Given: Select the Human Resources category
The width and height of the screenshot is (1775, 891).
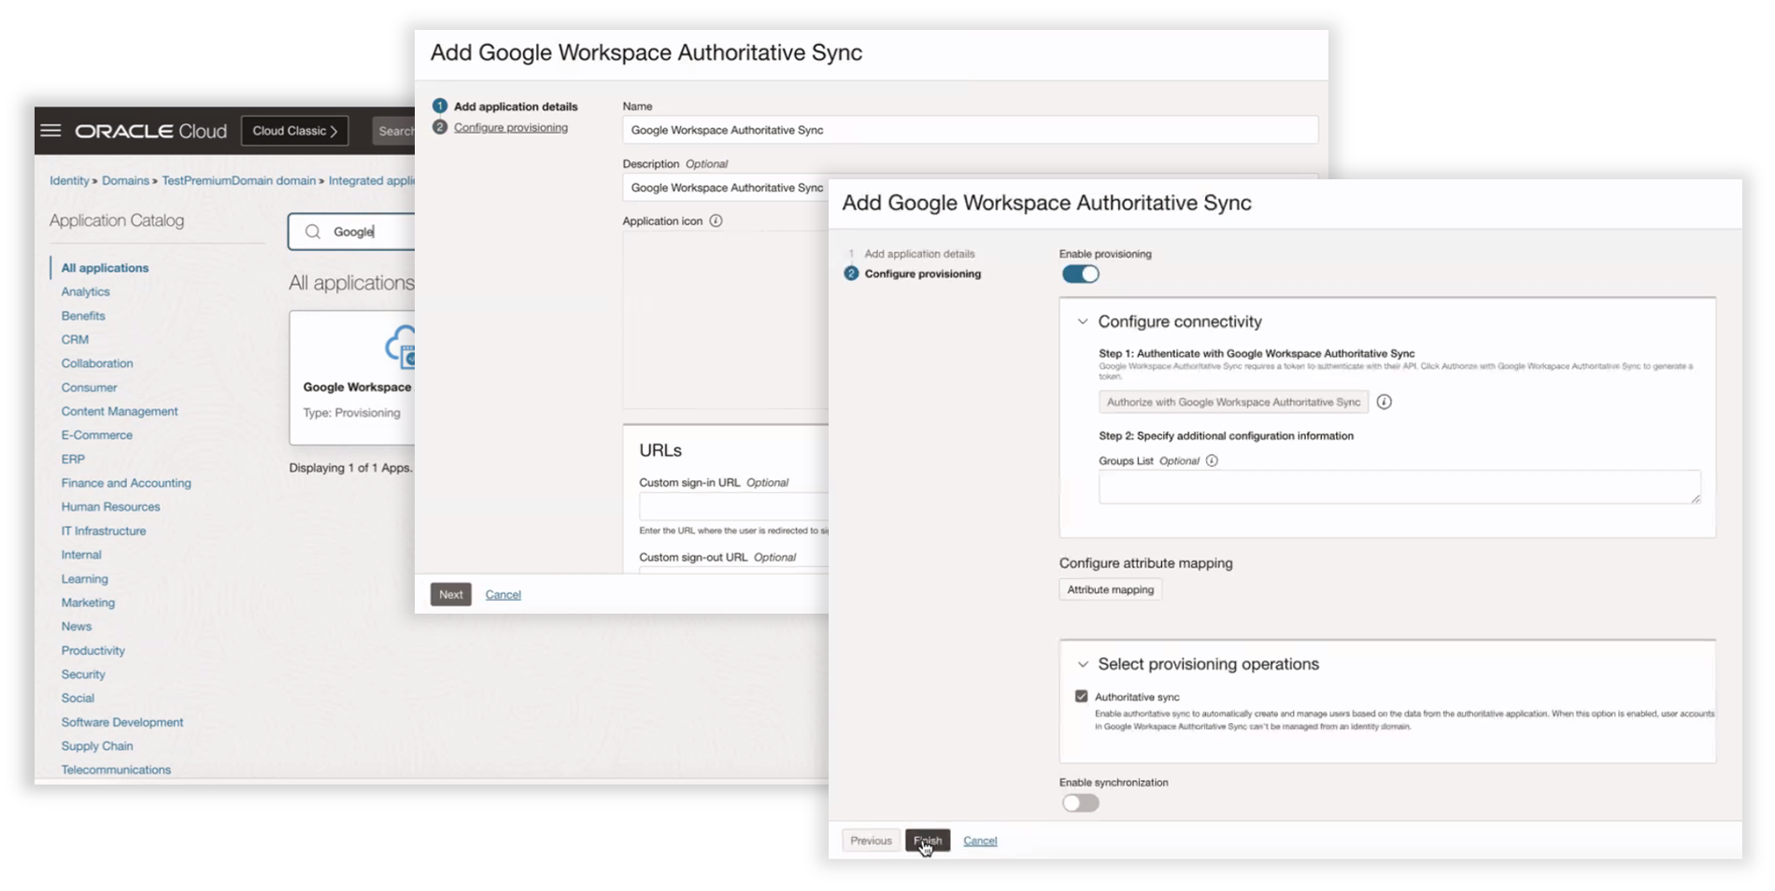Looking at the screenshot, I should [x=110, y=506].
